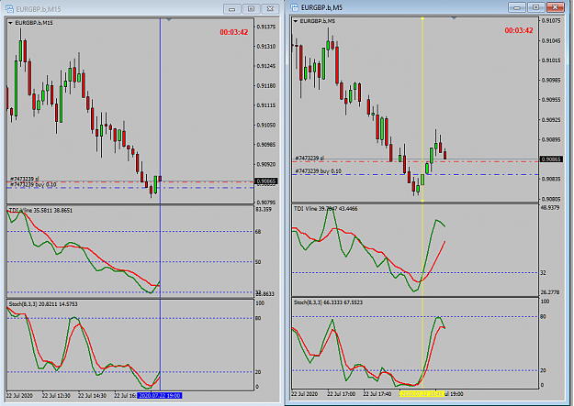Click the 32 level label in M5 TDI panel
Viewport: 574px width, 406px height.
pos(544,272)
